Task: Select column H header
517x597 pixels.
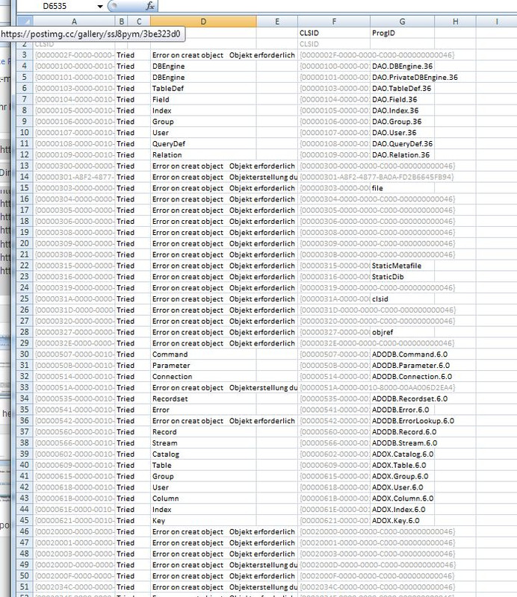Action: click(455, 22)
